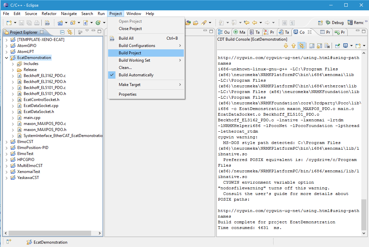Viewport: 369px width, 247px height.
Task: Open Properties from the Project menu
Action: 146,94
